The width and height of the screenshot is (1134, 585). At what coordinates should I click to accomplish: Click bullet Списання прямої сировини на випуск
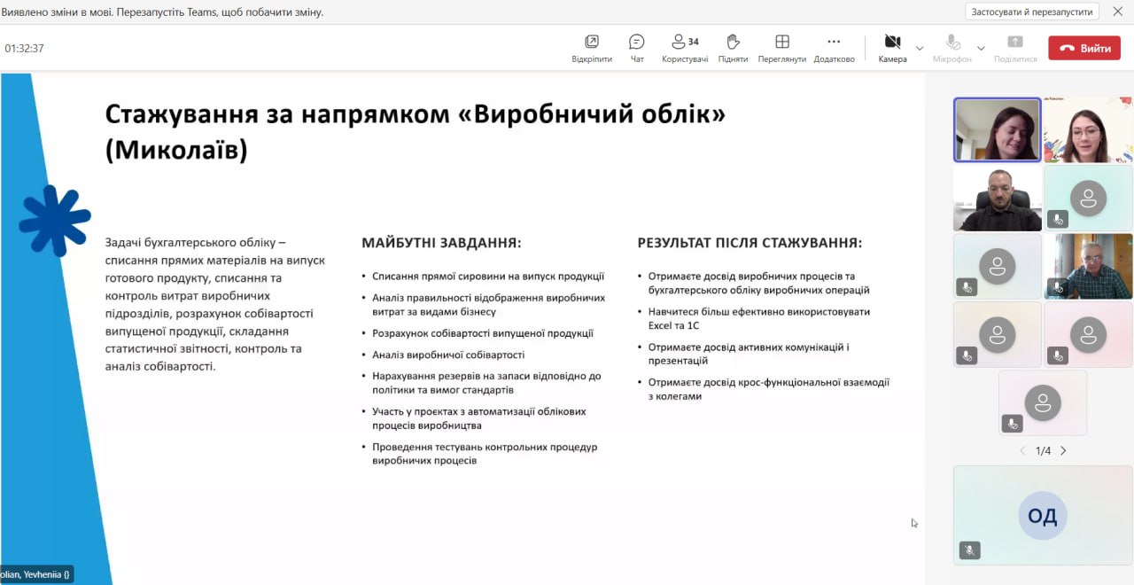click(488, 276)
